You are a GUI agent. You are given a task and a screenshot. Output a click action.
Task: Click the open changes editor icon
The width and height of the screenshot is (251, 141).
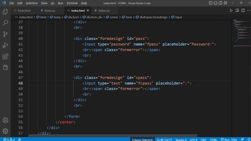(x=237, y=11)
